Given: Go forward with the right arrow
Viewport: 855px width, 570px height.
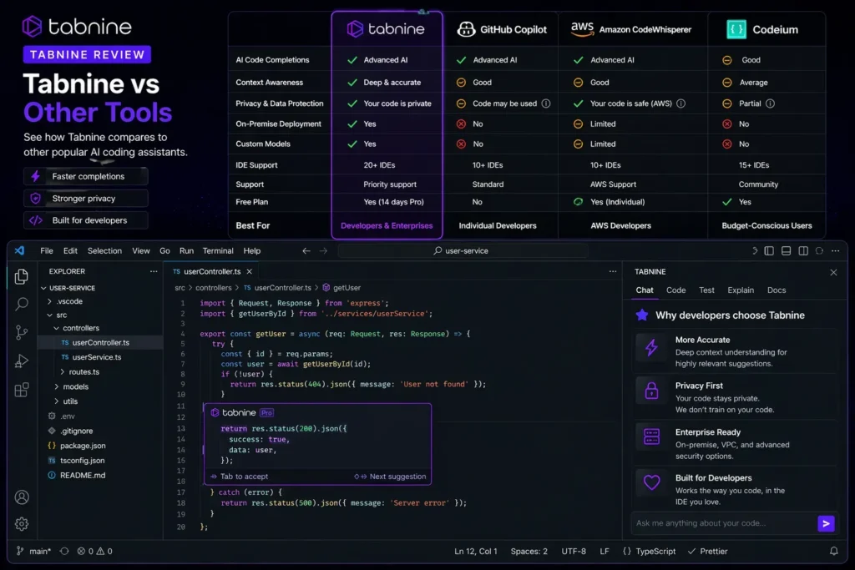Looking at the screenshot, I should [x=323, y=250].
